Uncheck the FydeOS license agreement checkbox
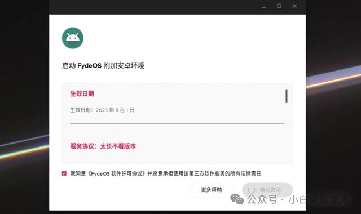 64,173
